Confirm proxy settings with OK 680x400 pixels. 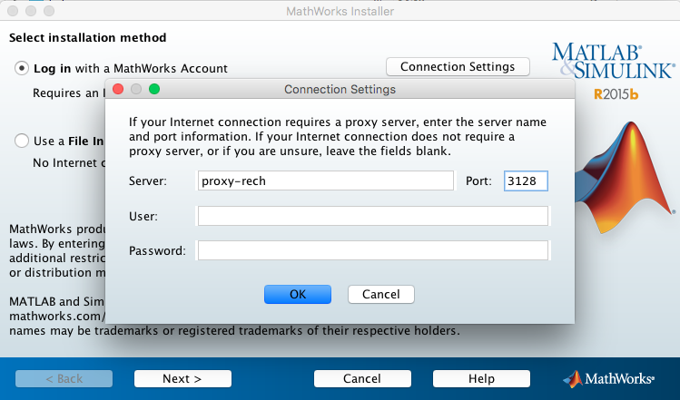click(x=298, y=294)
